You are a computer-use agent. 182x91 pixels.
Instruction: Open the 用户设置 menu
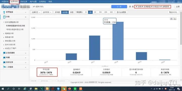(x=33, y=2)
